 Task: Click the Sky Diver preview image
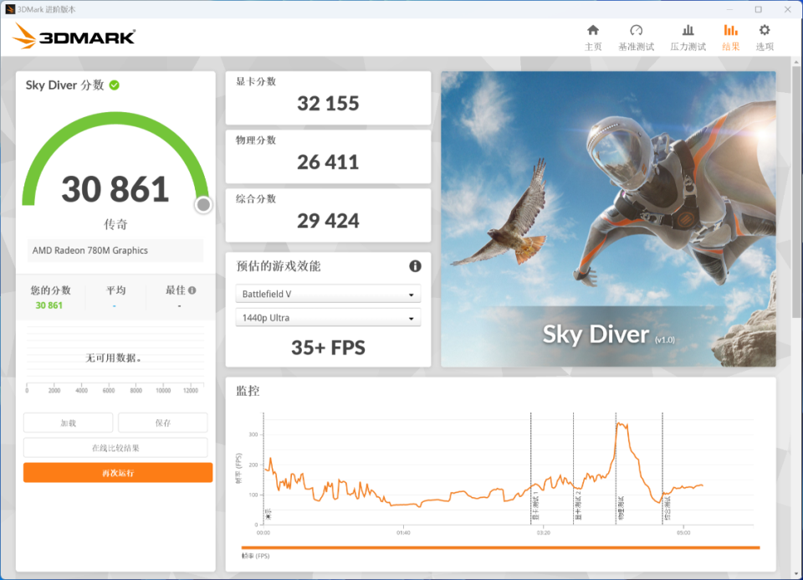point(608,218)
